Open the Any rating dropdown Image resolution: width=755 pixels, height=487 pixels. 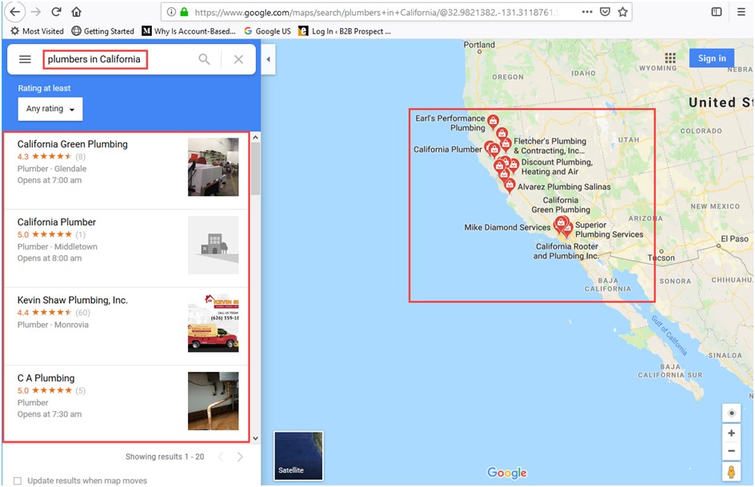(50, 109)
